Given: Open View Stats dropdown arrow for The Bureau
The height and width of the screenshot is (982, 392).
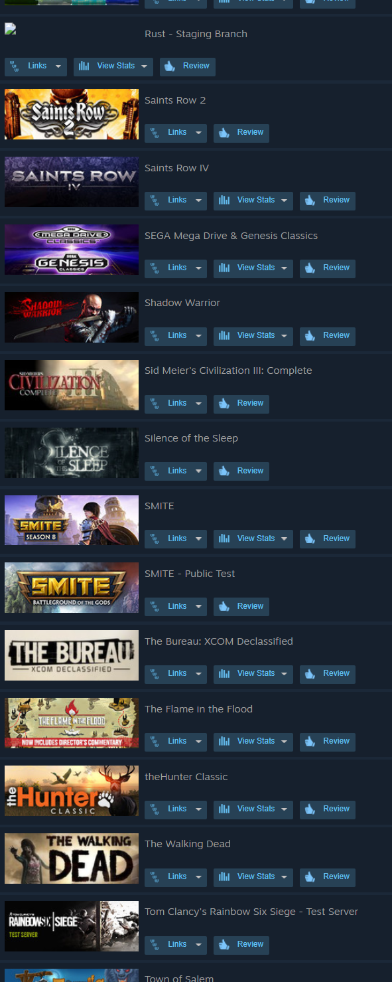Looking at the screenshot, I should pyautogui.click(x=285, y=674).
